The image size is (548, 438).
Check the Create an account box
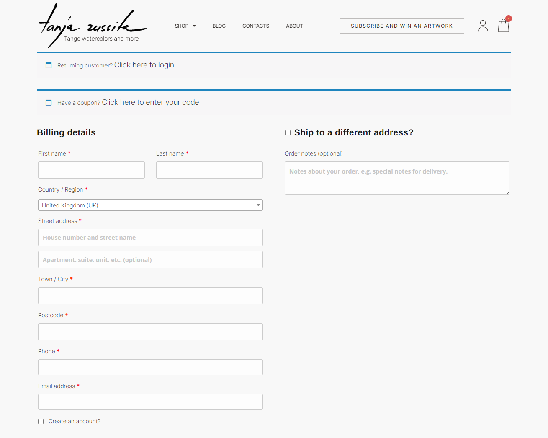[41, 422]
